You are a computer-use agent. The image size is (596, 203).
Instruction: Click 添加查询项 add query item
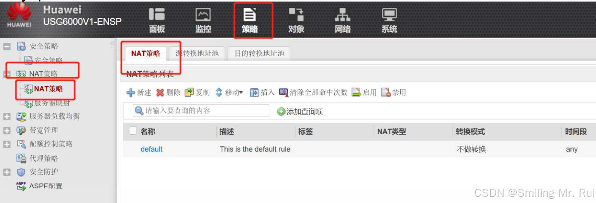[x=300, y=112]
